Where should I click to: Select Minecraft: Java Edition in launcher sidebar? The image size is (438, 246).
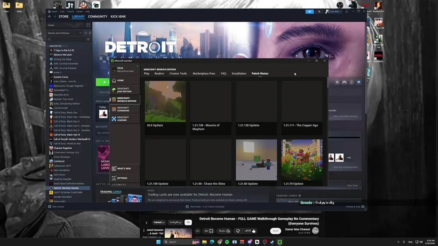(x=125, y=90)
